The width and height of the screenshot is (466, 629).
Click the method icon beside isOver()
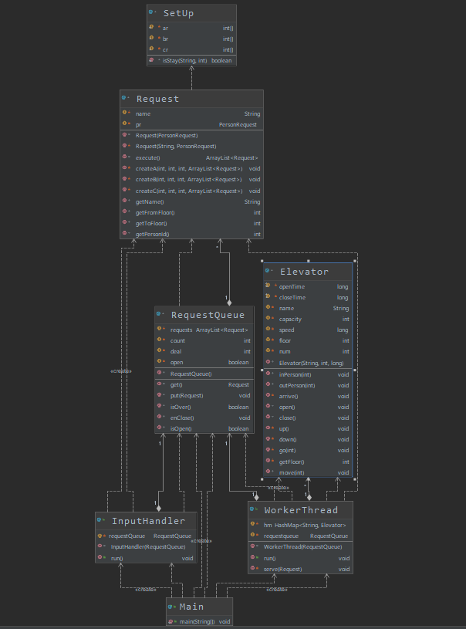point(160,406)
